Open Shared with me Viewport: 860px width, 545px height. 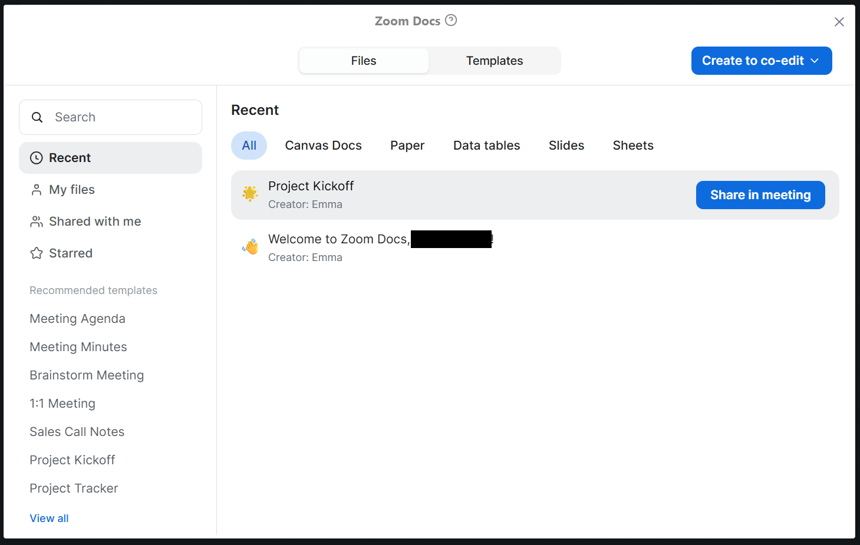click(x=110, y=222)
